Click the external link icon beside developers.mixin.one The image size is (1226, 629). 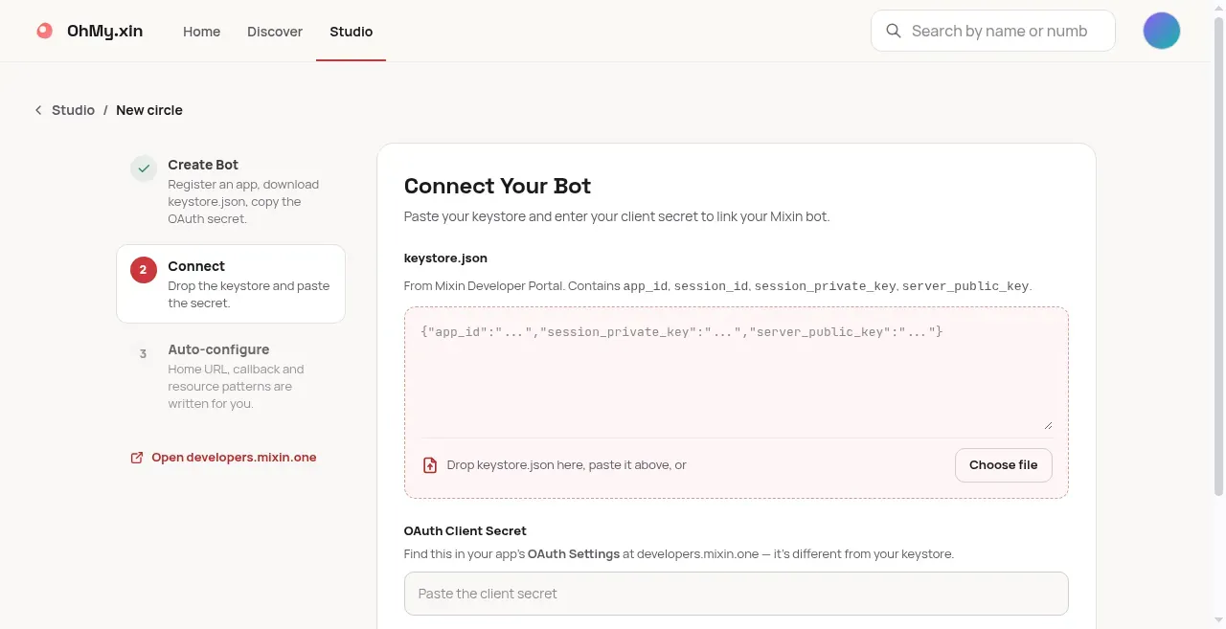pos(137,458)
